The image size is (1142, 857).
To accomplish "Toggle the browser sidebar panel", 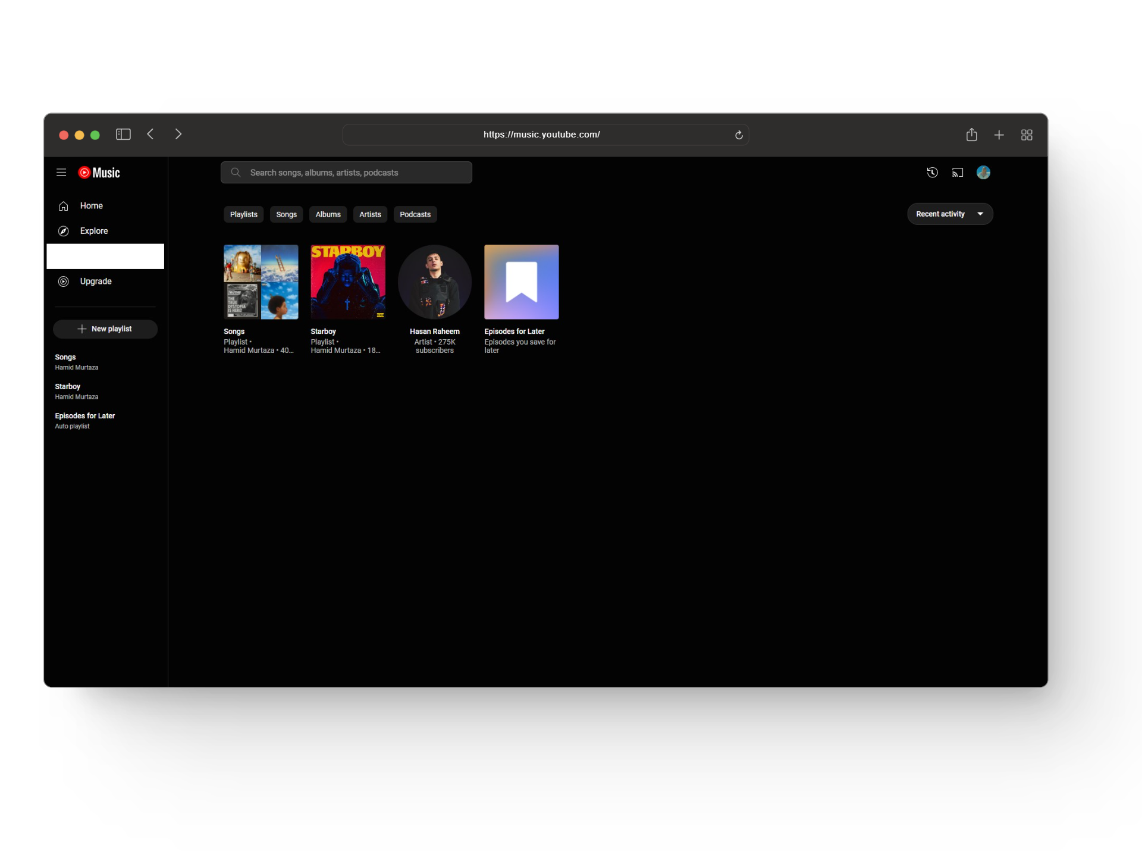I will pyautogui.click(x=123, y=135).
